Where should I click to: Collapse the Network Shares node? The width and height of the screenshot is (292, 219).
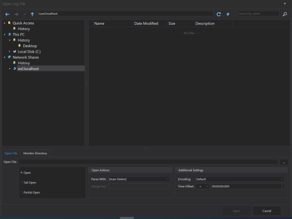pyautogui.click(x=5, y=57)
